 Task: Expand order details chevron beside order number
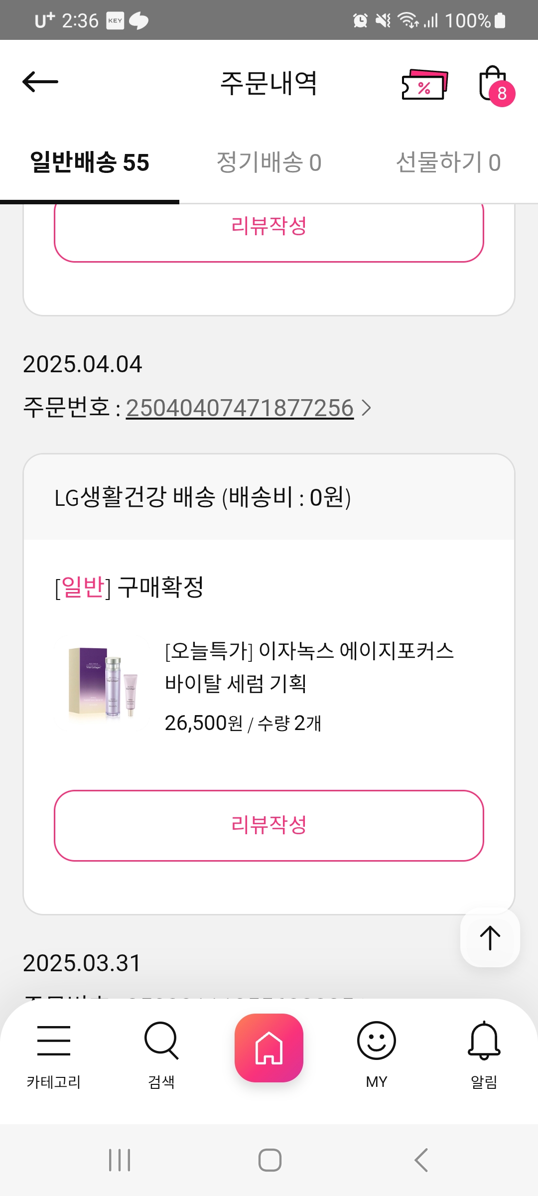[367, 408]
